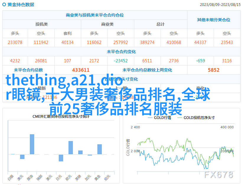This screenshot has height=185, width=242.
Task: Click the 商业类与投机类未平仓合约仓位 header
Action: pos(95,15)
